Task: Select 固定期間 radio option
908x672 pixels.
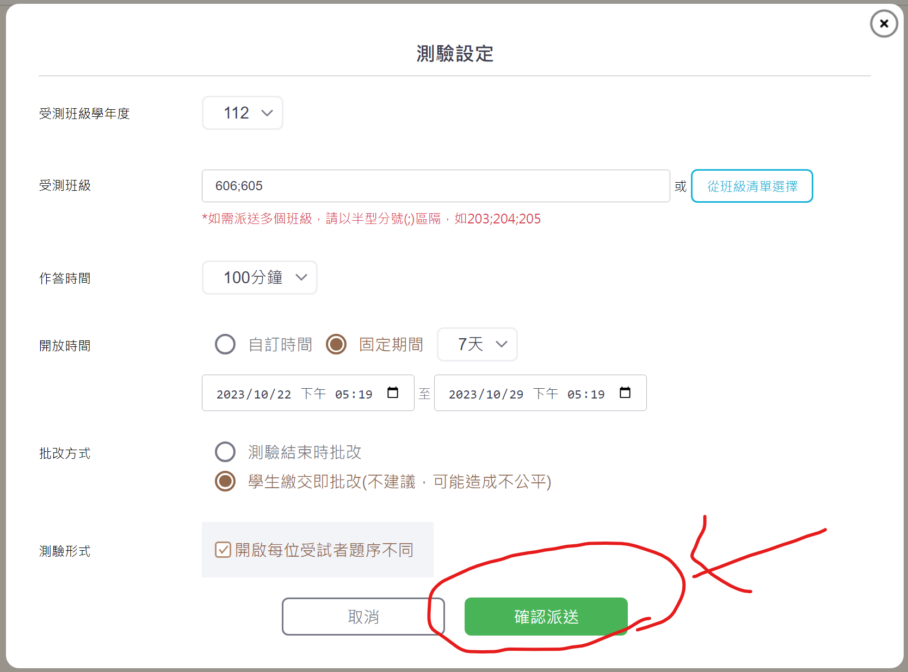Action: (336, 344)
